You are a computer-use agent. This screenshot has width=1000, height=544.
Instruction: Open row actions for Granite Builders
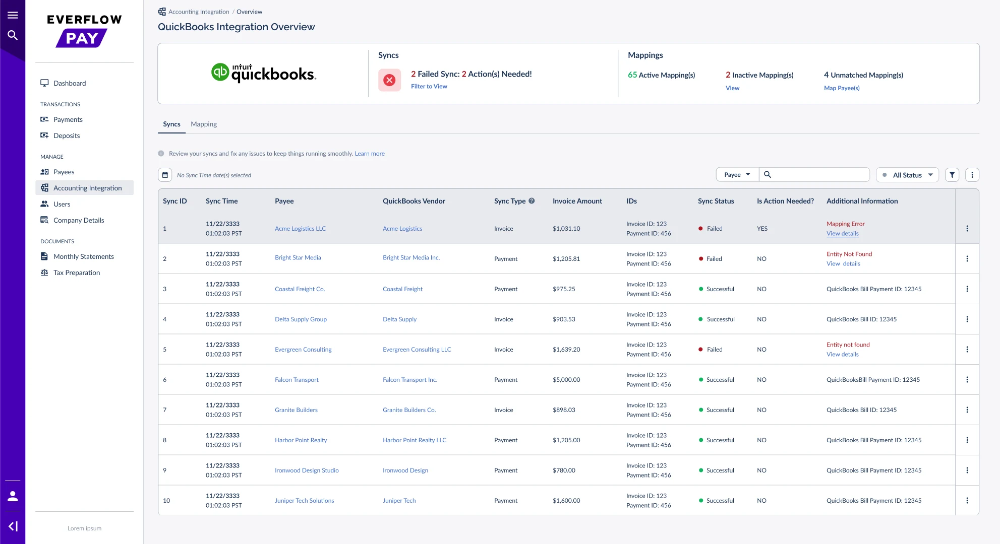(967, 410)
